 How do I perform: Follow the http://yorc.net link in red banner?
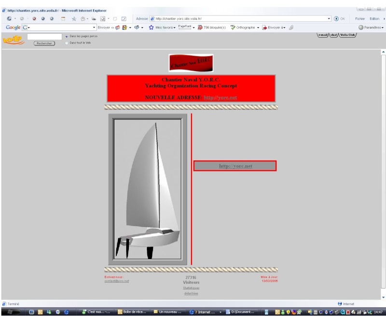click(x=221, y=98)
